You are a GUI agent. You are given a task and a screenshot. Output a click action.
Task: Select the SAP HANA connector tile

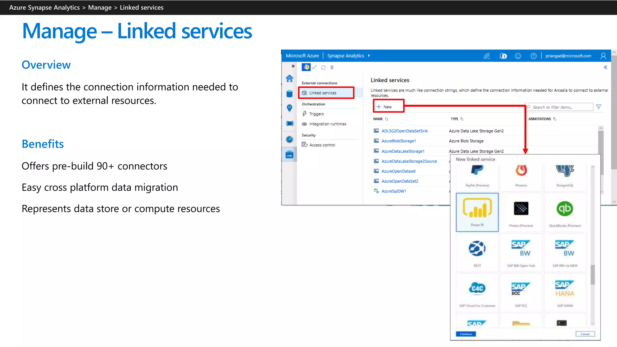click(x=565, y=292)
